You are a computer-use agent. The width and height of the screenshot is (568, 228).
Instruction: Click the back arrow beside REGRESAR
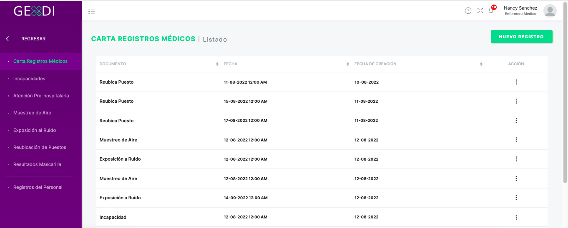[x=8, y=39]
